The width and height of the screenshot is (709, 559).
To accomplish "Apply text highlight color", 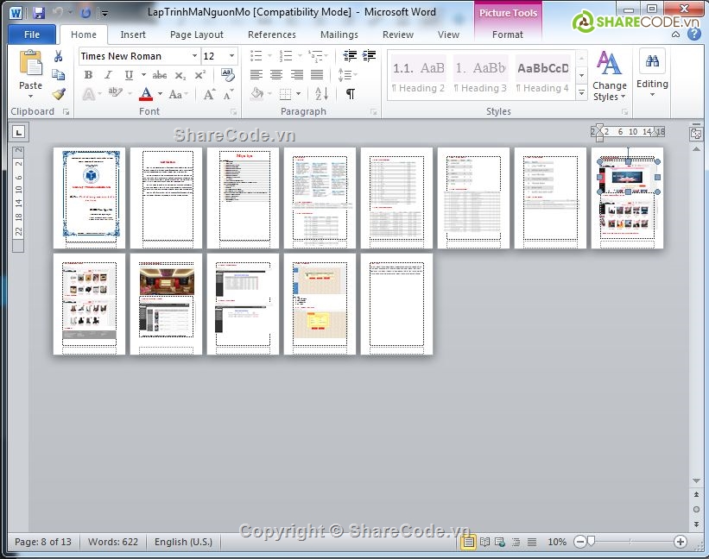I will (115, 93).
